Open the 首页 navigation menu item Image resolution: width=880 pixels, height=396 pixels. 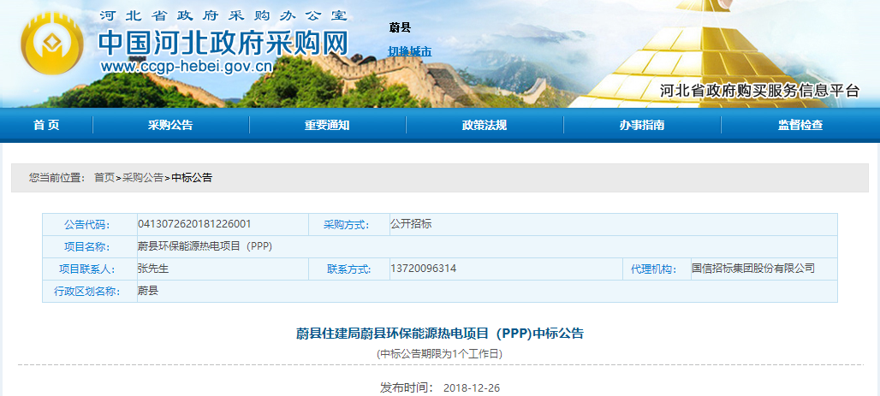(x=46, y=125)
